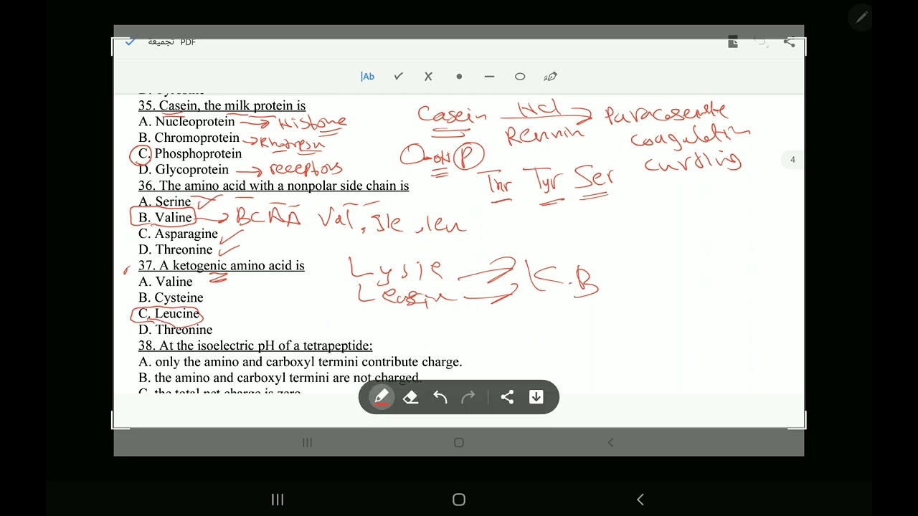Select the line dash tool

(x=489, y=77)
